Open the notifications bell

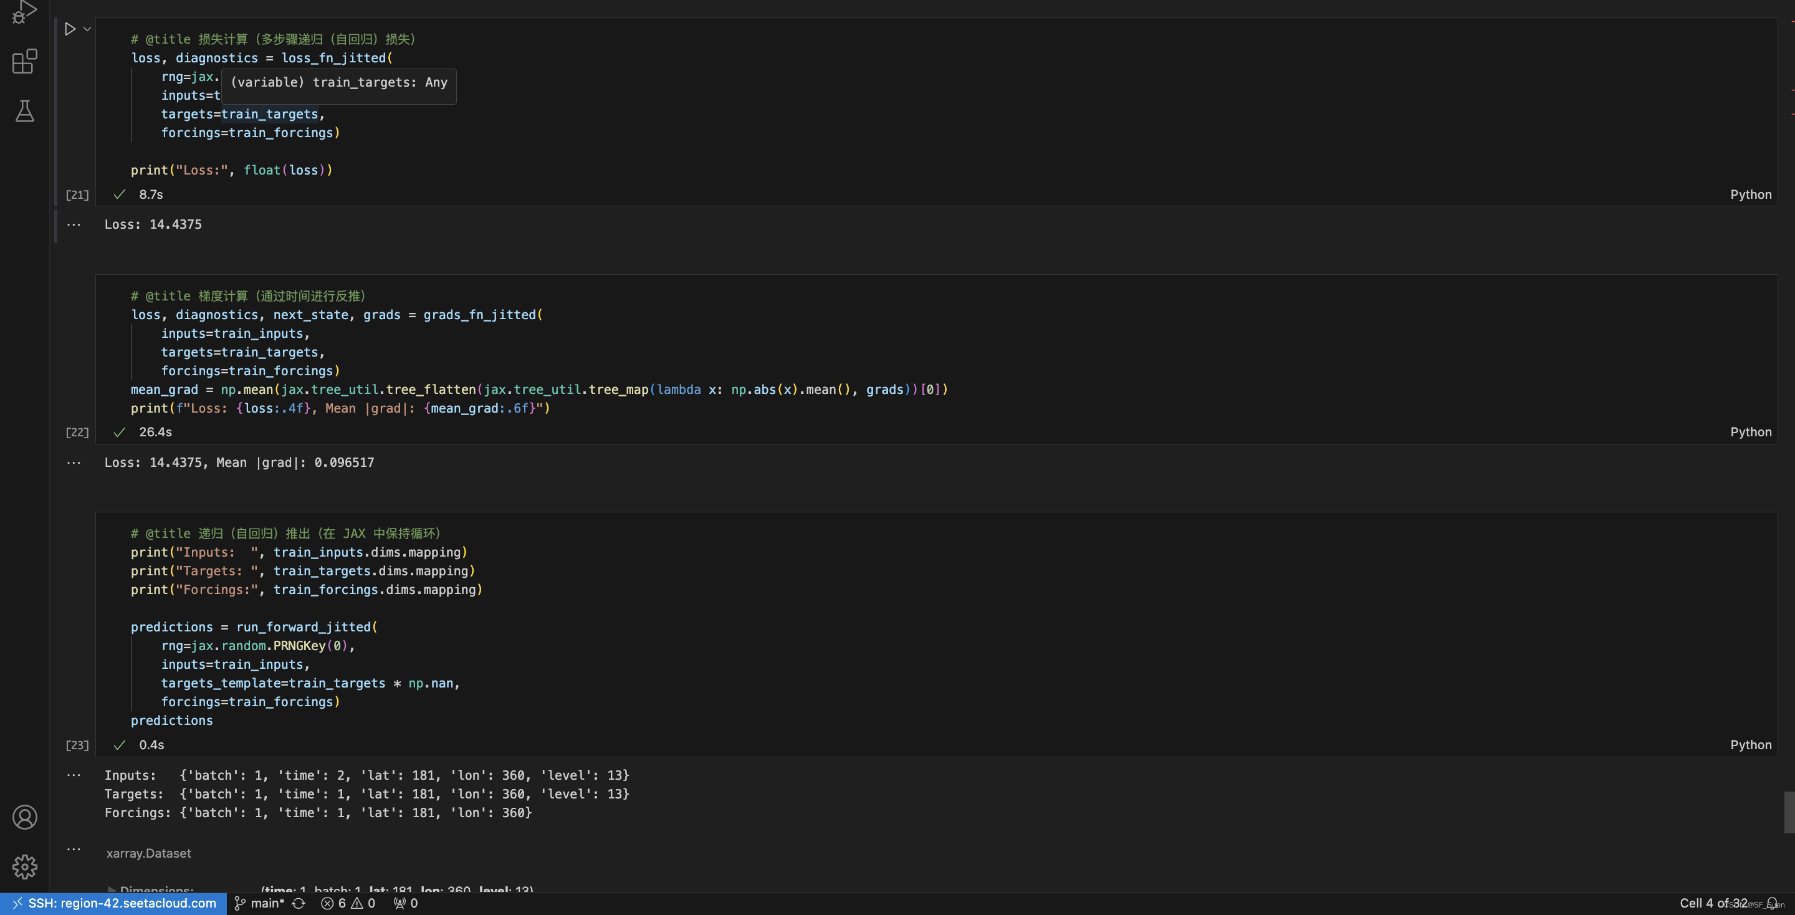[x=1771, y=903]
